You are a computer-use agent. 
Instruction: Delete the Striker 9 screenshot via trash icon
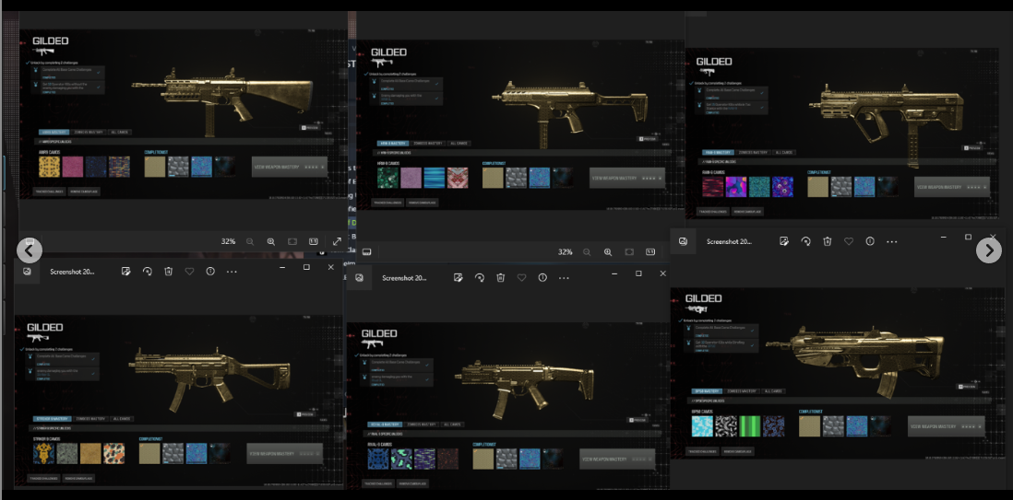168,272
